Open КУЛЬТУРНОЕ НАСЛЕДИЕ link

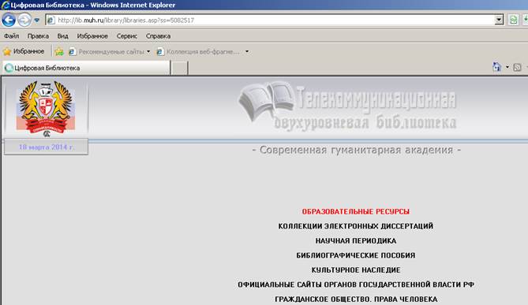tap(356, 270)
